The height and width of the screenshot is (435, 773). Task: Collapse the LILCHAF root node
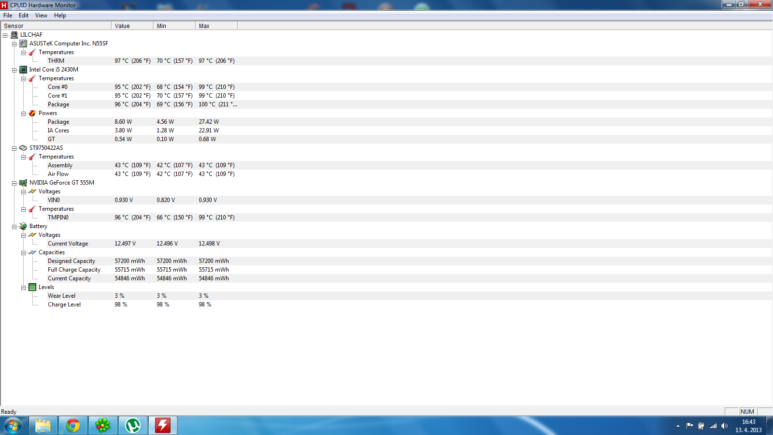5,35
